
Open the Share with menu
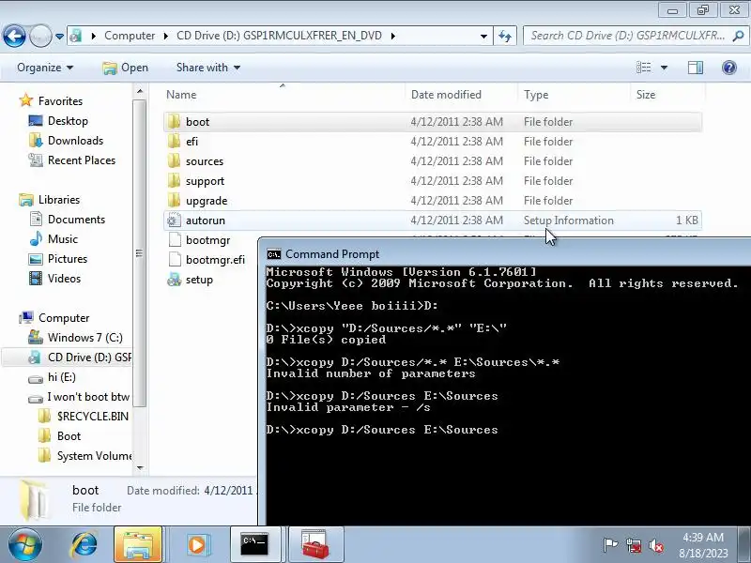pos(207,68)
